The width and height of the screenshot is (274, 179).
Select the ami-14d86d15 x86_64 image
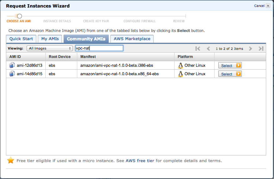pyautogui.click(x=230, y=74)
